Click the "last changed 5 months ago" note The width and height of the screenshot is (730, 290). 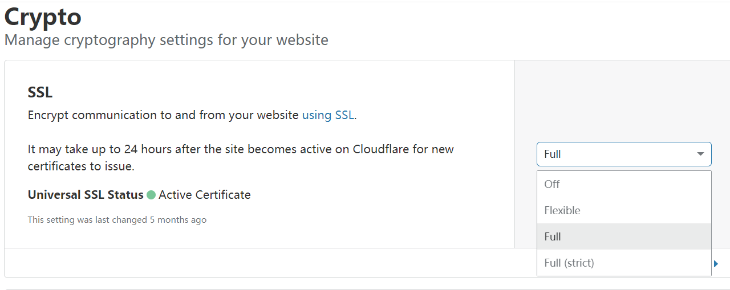pyautogui.click(x=117, y=220)
